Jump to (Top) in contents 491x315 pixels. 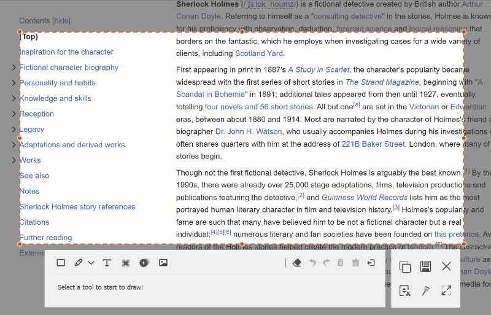pyautogui.click(x=29, y=36)
